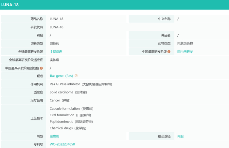Click Capsule formulation (胶囊剂) entry

(71, 108)
